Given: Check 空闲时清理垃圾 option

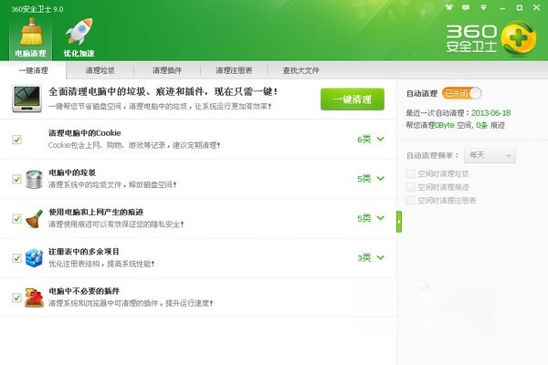Looking at the screenshot, I should [x=411, y=173].
